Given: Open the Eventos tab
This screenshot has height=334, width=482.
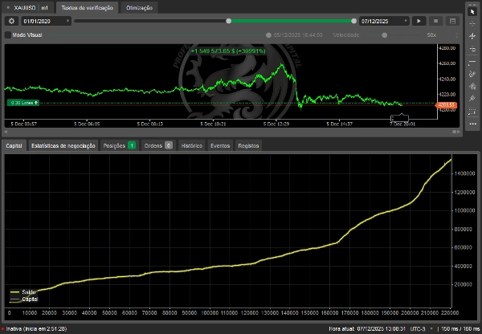Looking at the screenshot, I should [220, 145].
